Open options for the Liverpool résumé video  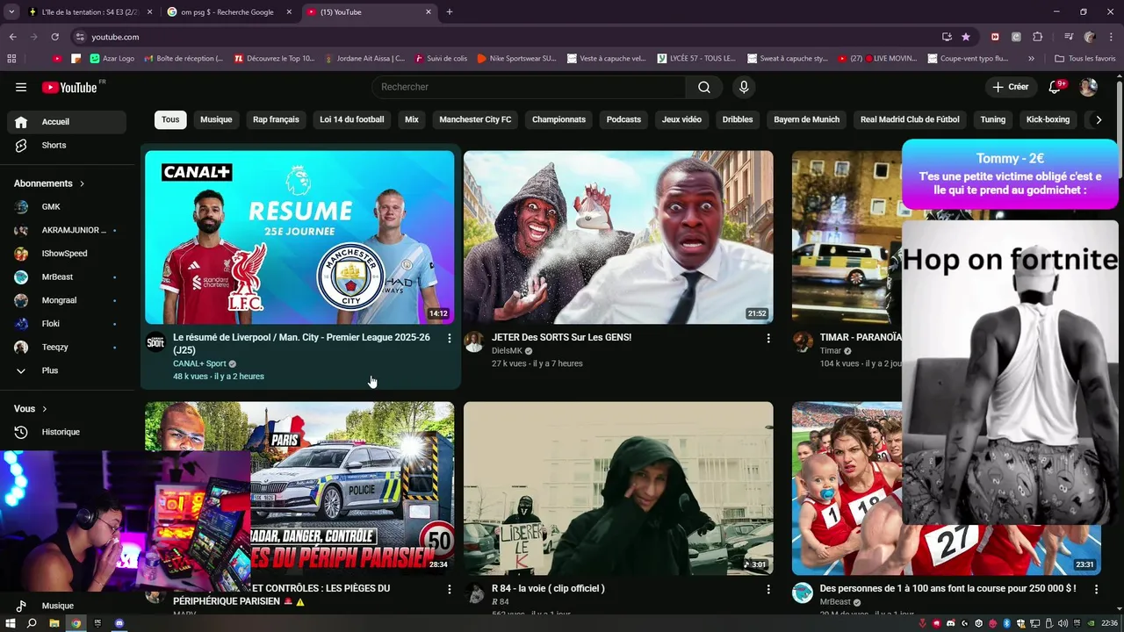pyautogui.click(x=450, y=338)
